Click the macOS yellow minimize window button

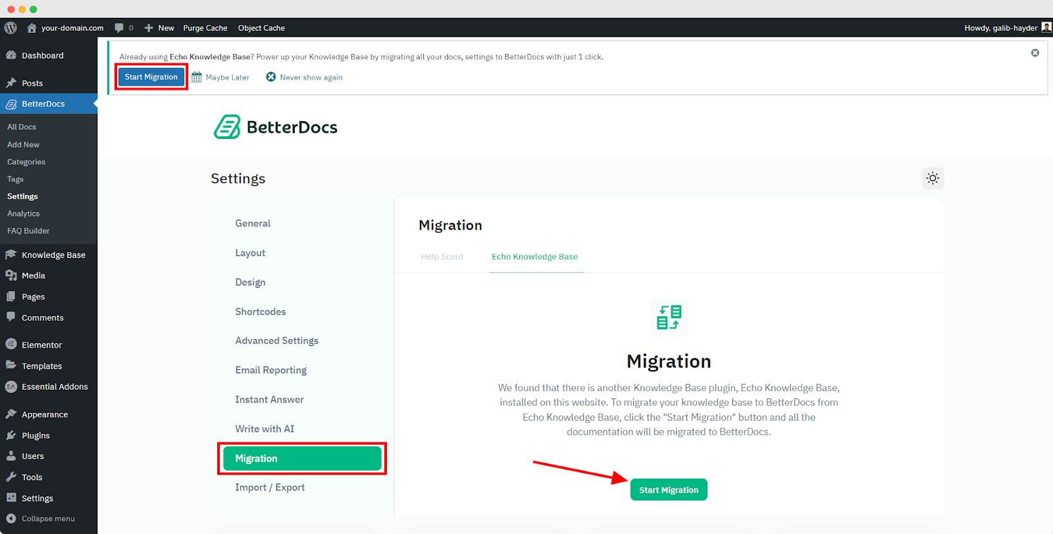(x=22, y=9)
